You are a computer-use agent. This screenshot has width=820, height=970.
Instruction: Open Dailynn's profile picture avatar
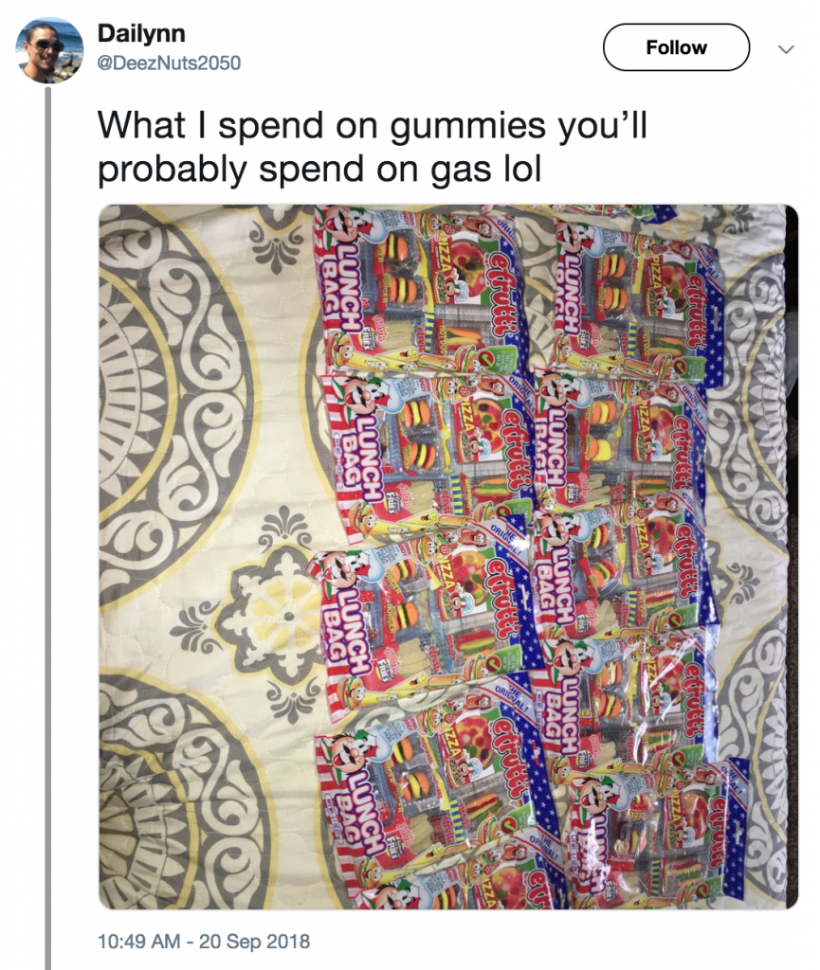[49, 50]
